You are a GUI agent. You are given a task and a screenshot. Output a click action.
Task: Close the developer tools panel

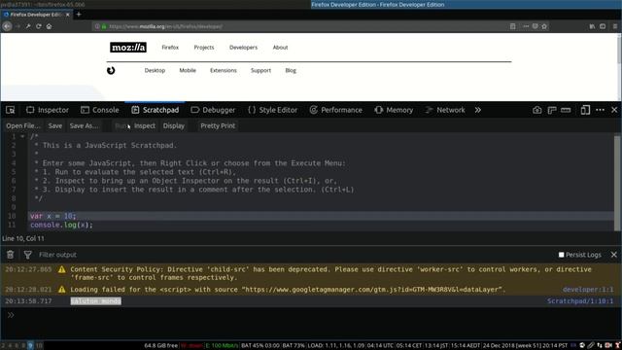coord(614,110)
